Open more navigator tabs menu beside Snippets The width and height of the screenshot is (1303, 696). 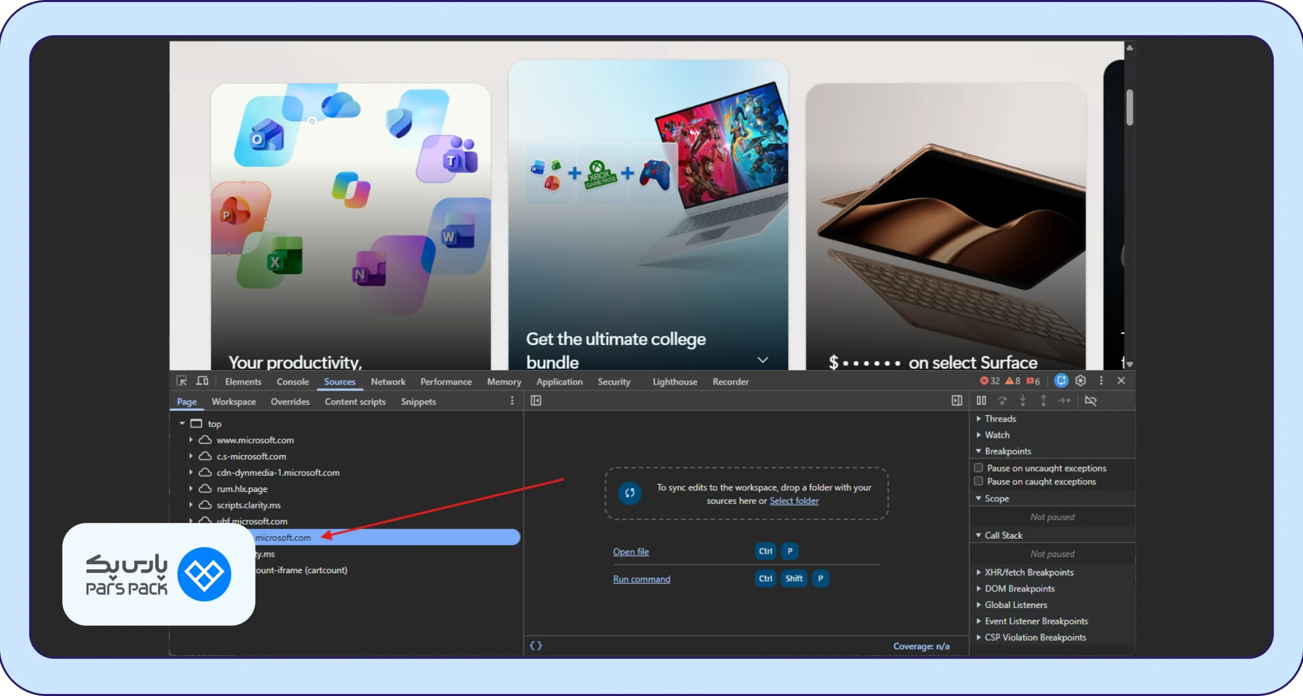click(x=512, y=401)
